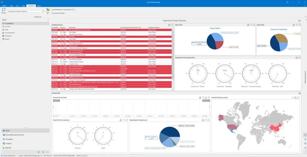
Task: Show more navigation options ellipsis
Action: [x=47, y=152]
